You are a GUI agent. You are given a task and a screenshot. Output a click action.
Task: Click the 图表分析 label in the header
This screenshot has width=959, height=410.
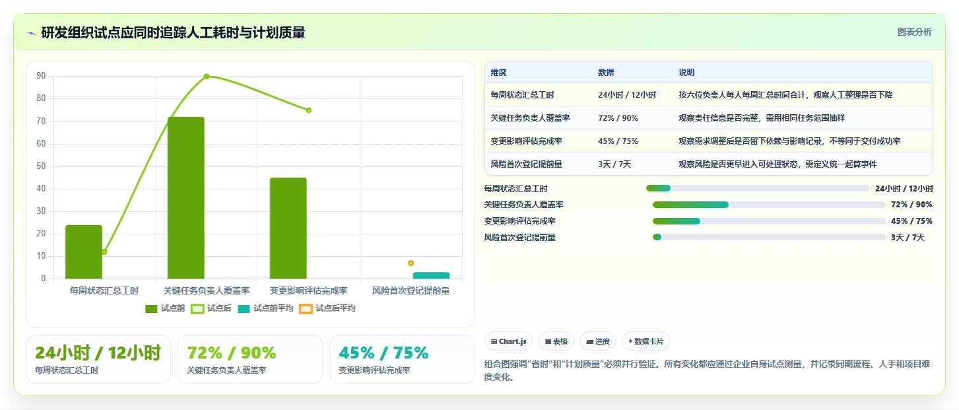click(914, 32)
